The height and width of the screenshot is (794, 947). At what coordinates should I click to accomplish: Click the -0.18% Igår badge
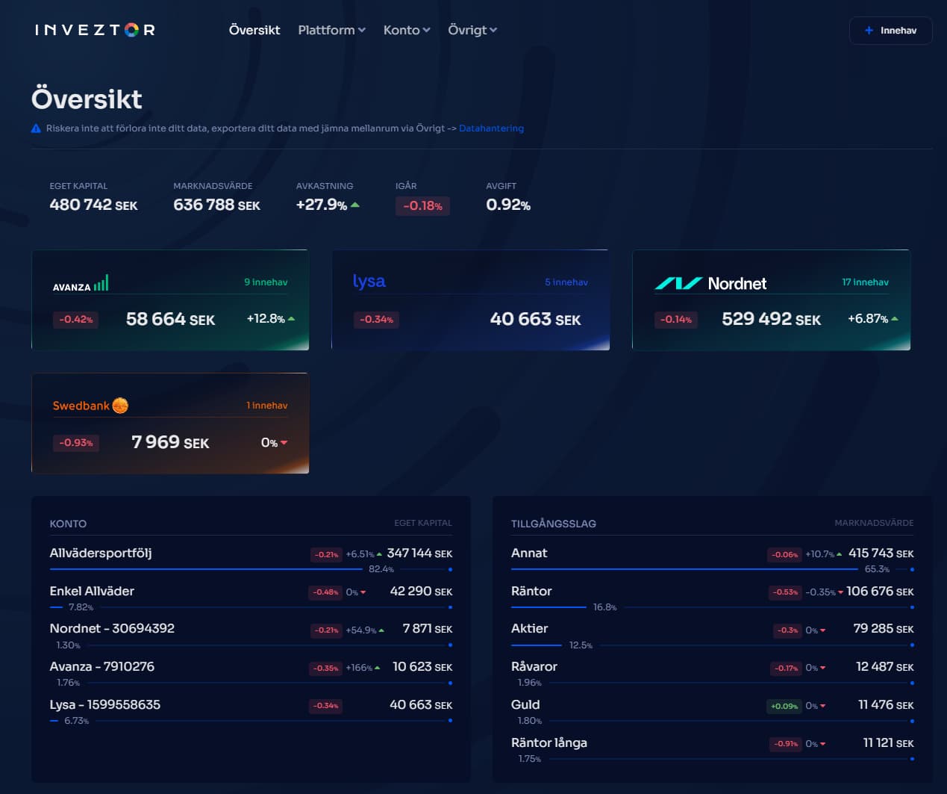(422, 205)
